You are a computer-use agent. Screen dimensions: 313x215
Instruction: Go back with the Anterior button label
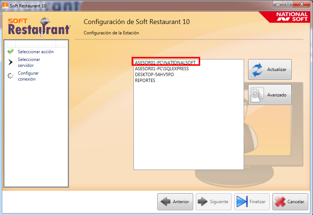coord(181,202)
